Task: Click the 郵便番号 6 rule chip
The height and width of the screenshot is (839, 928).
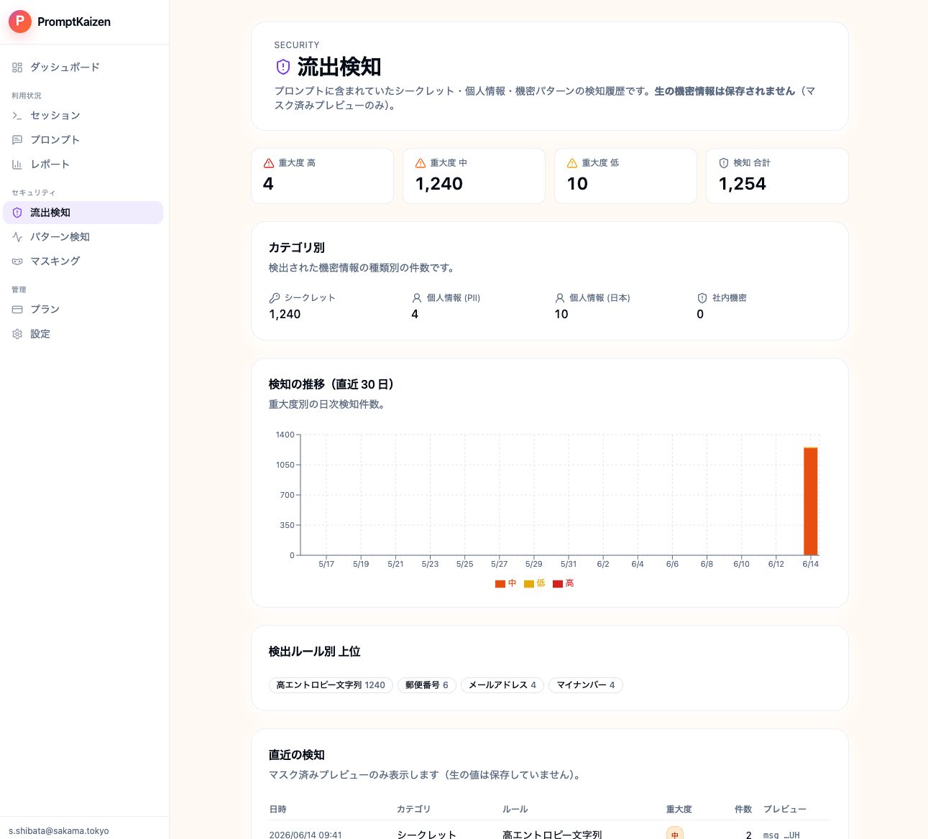Action: click(427, 685)
